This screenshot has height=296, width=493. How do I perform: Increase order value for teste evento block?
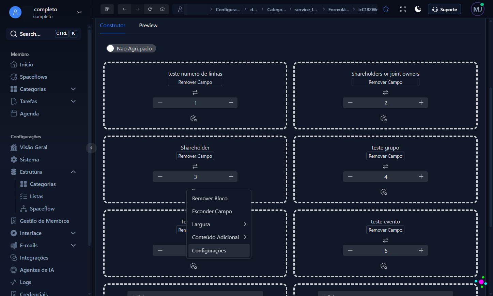[421, 250]
